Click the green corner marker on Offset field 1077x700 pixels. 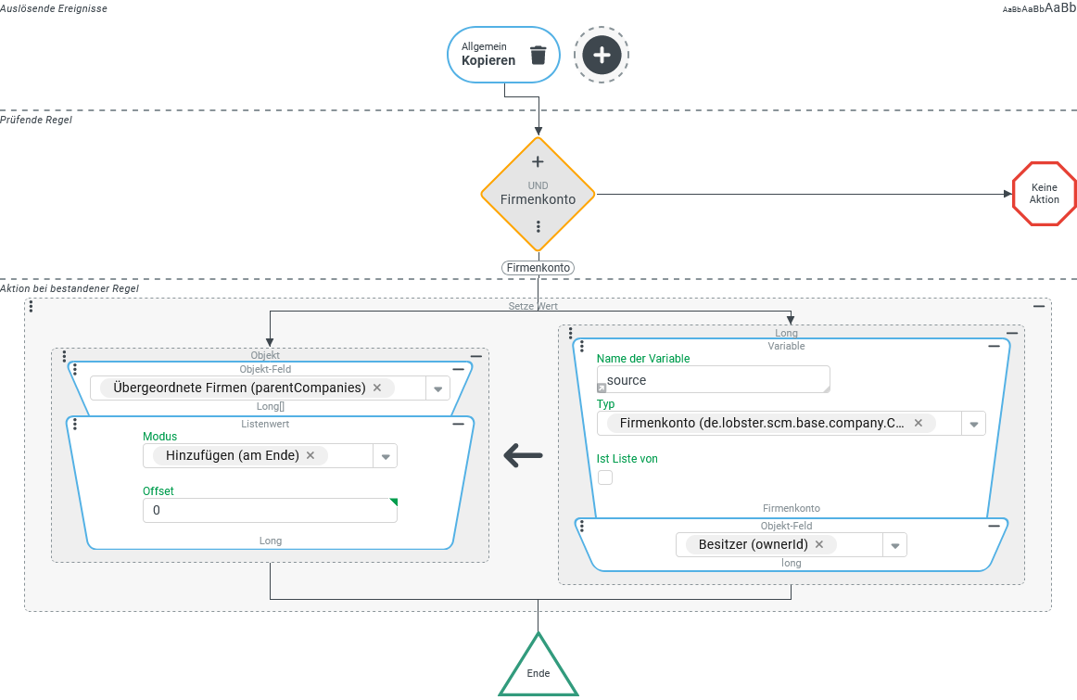pyautogui.click(x=394, y=503)
